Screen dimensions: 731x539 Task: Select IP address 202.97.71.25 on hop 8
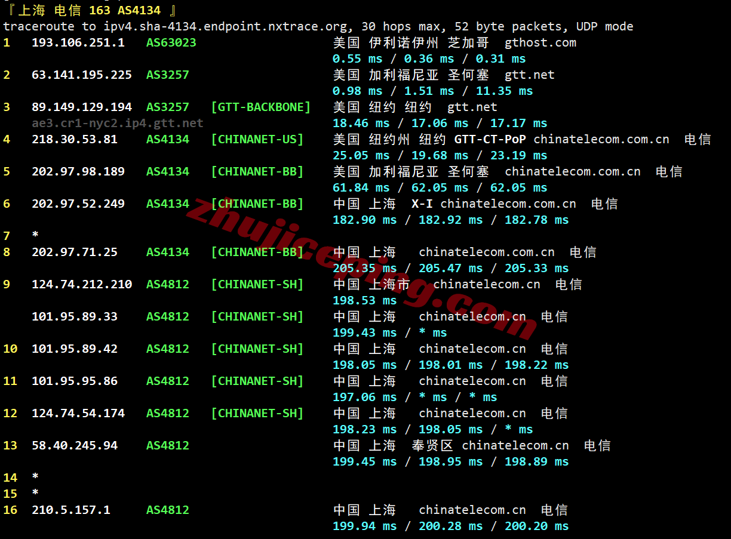74,252
